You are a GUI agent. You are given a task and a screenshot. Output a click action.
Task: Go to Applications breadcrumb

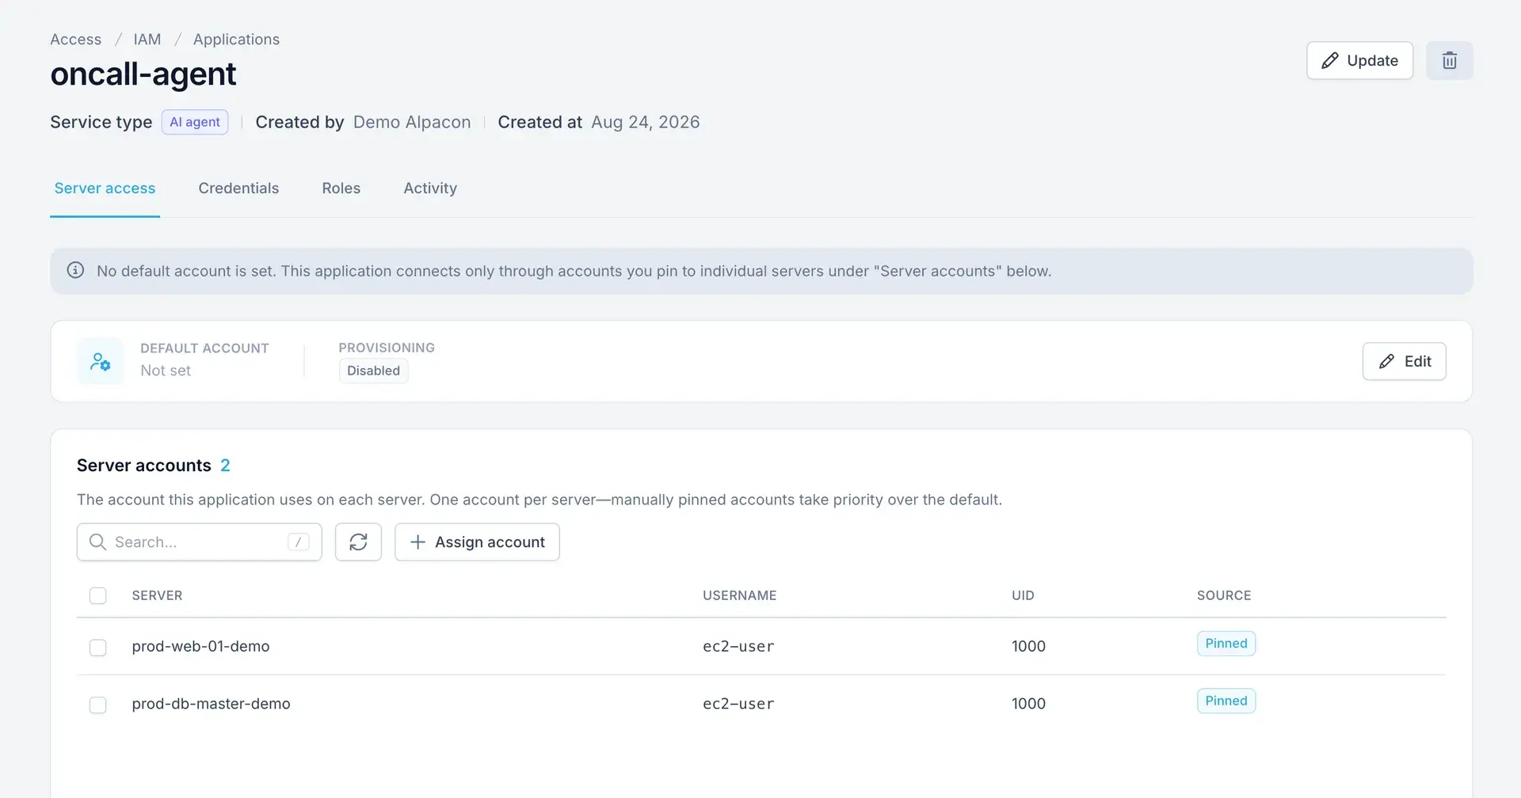click(236, 40)
